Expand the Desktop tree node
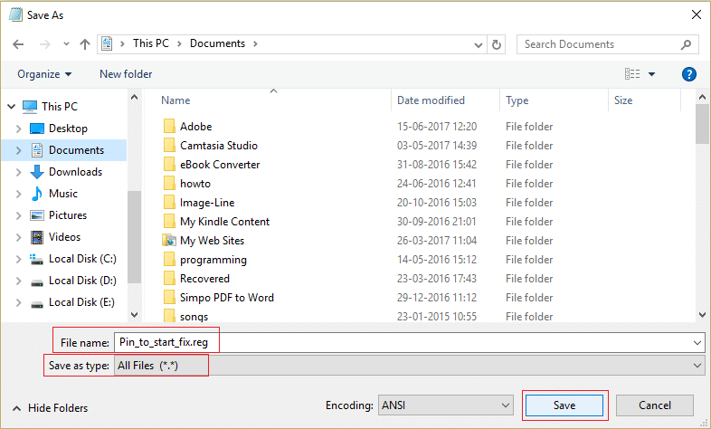The height and width of the screenshot is (429, 711). [19, 129]
